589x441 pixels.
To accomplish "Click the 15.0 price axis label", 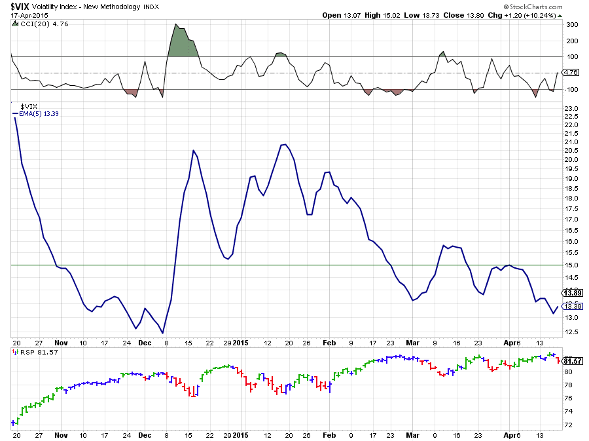I will pos(571,265).
